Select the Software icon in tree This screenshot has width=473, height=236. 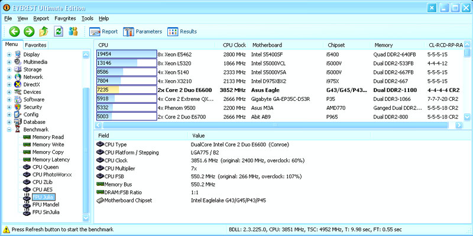point(18,100)
